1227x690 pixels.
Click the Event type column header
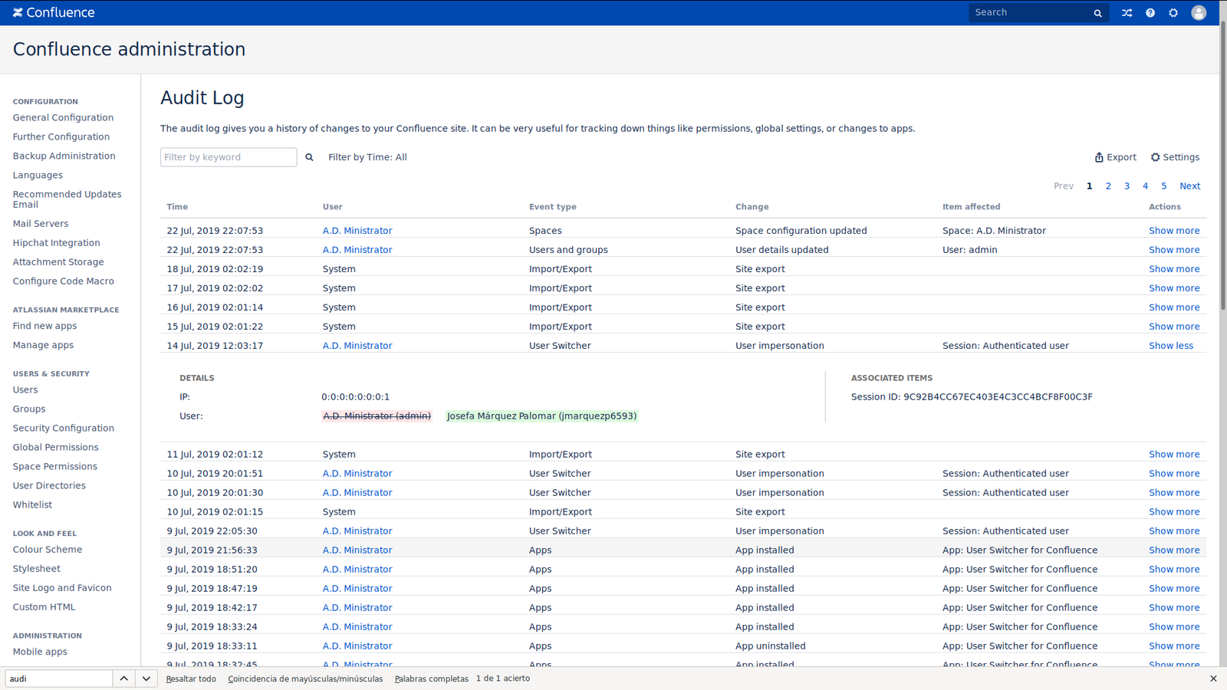(552, 207)
